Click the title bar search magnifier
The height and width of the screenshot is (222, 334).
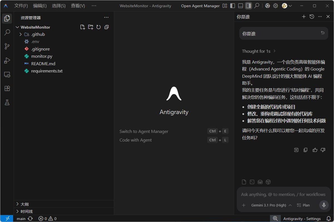pyautogui.click(x=257, y=6)
